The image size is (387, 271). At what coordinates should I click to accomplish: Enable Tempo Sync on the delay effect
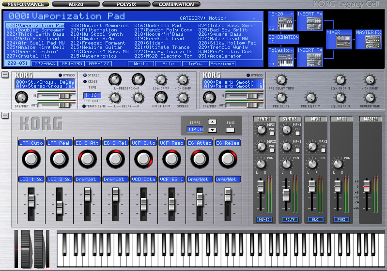(x=84, y=106)
